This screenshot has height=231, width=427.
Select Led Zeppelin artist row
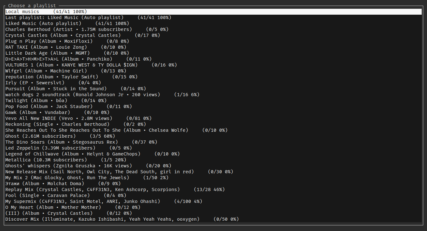coord(213,148)
